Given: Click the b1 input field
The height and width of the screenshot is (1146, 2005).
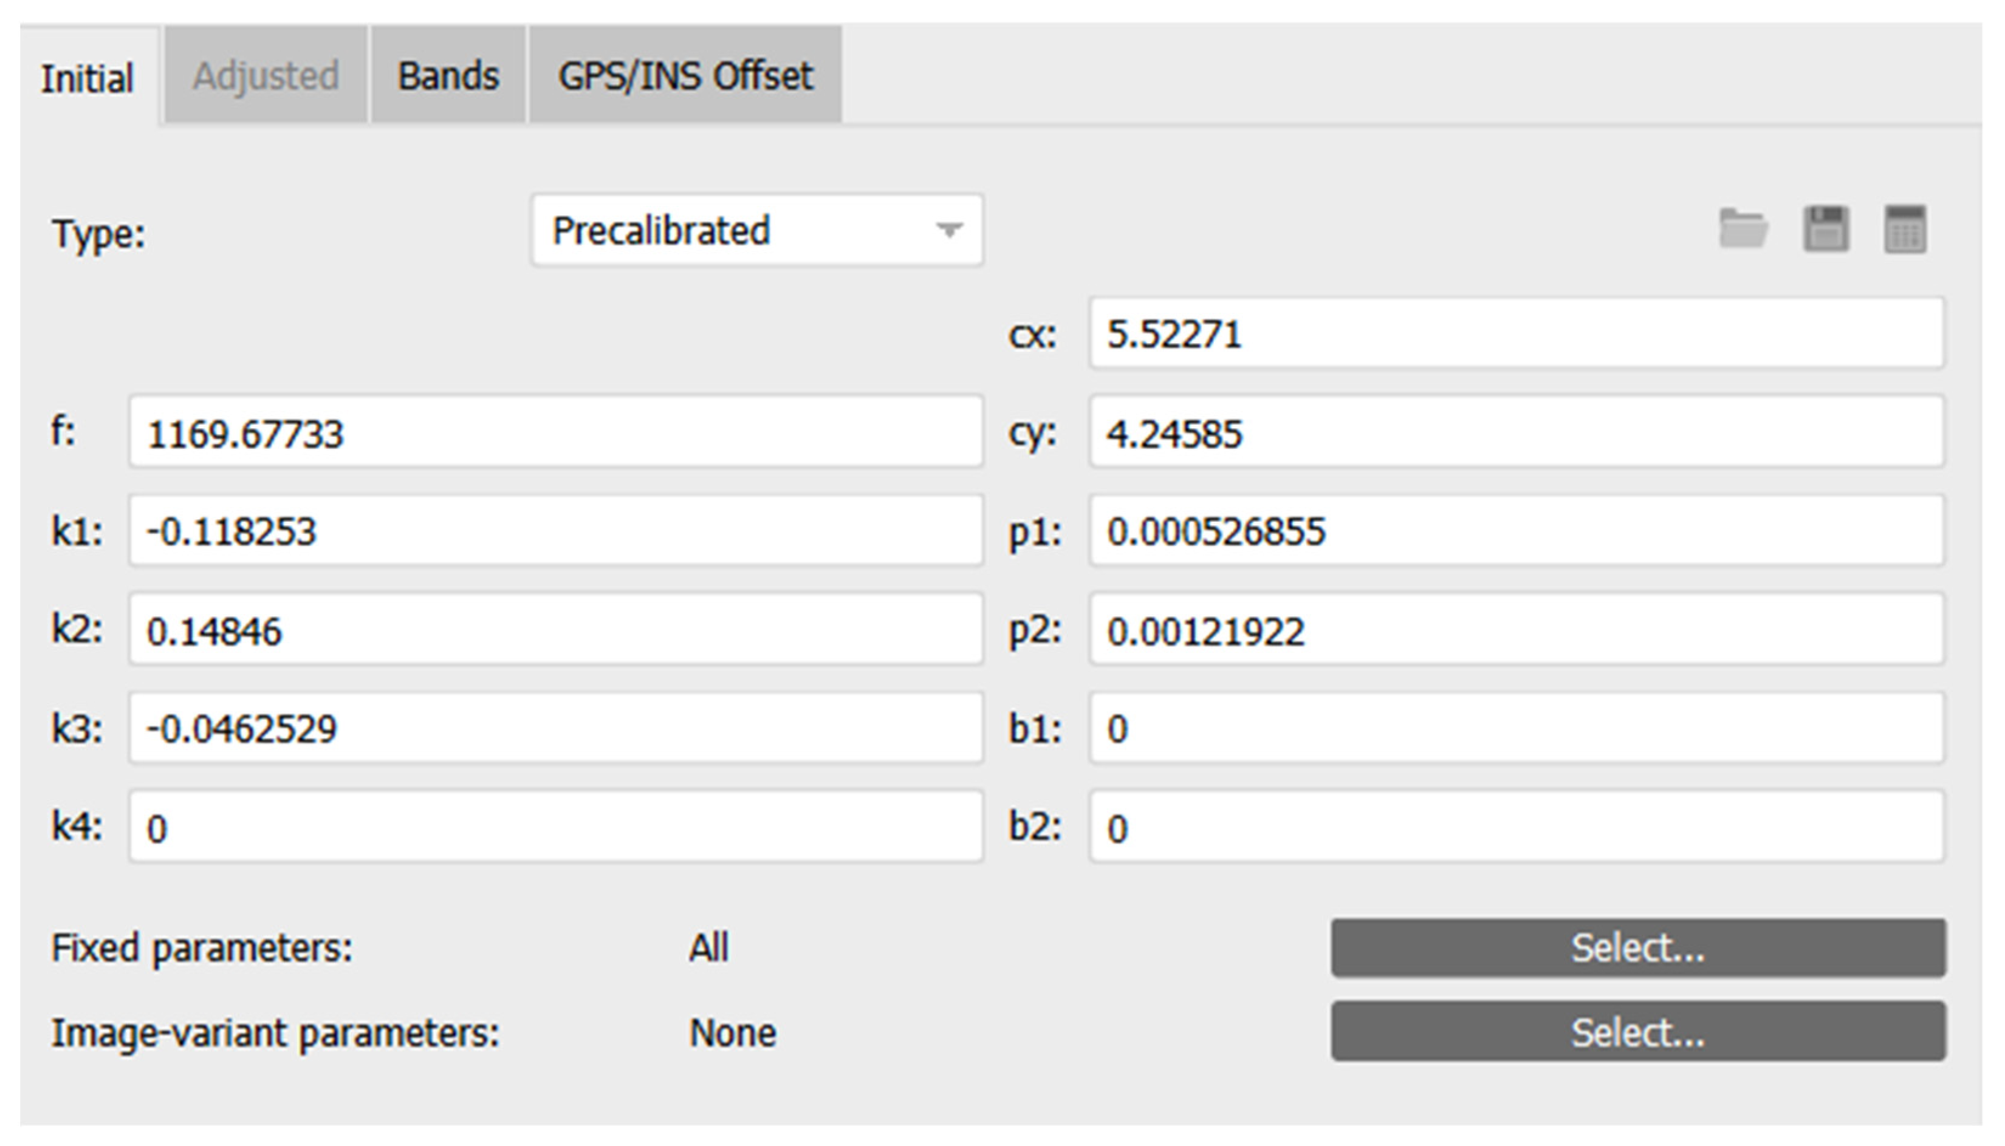Looking at the screenshot, I should click(1516, 729).
